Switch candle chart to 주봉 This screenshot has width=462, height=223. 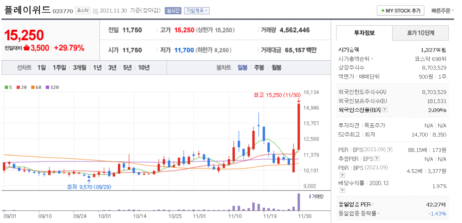coord(259,68)
